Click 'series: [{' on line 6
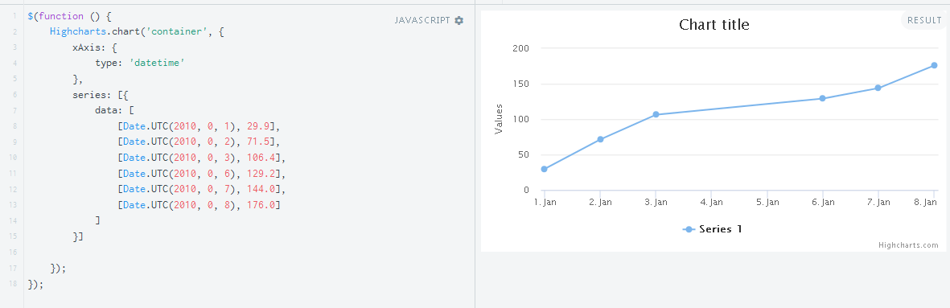 [x=101, y=94]
